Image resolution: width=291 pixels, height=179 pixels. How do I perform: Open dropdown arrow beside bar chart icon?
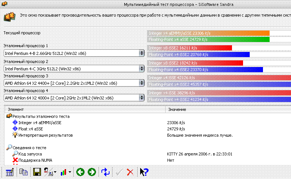pyautogui.click(x=70, y=172)
